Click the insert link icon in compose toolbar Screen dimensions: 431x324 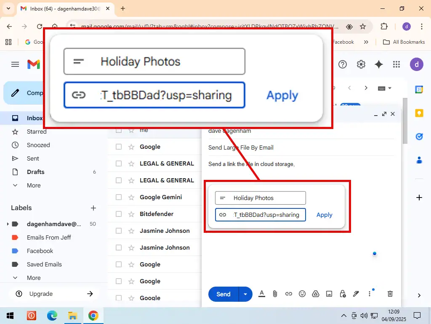tap(288, 294)
